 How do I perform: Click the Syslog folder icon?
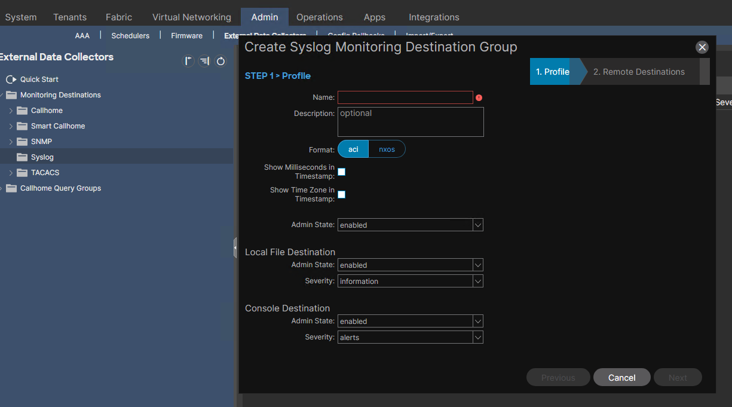click(22, 157)
